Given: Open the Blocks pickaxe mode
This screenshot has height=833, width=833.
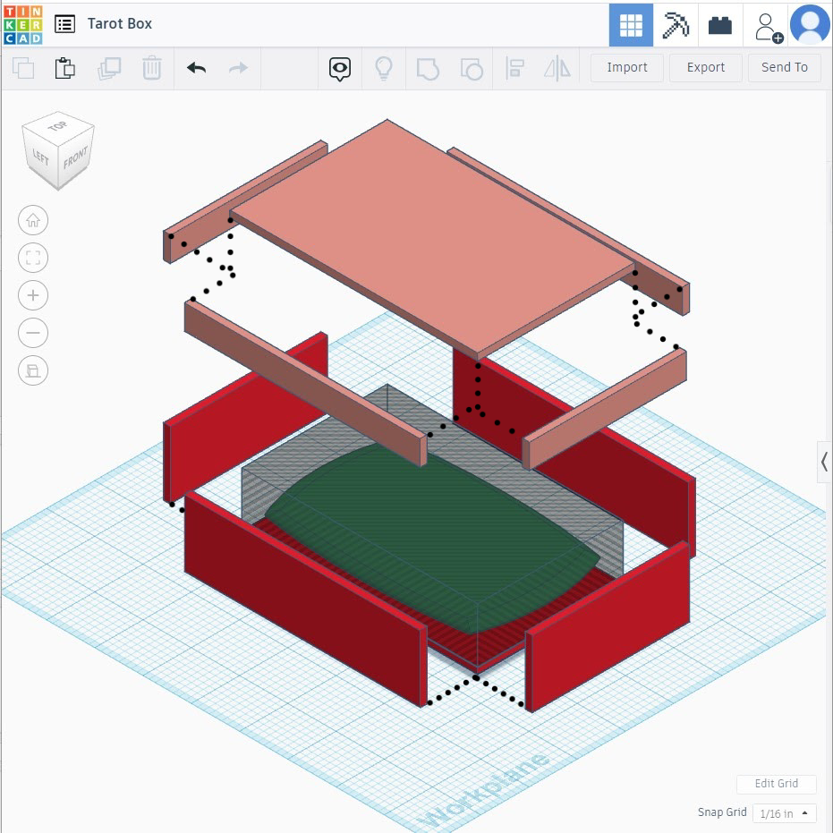Looking at the screenshot, I should click(x=676, y=25).
